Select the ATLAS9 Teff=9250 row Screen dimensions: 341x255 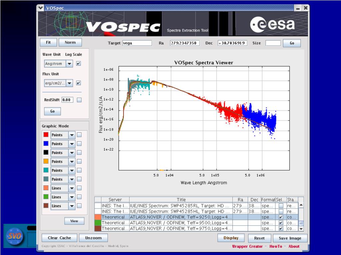[x=196, y=217]
